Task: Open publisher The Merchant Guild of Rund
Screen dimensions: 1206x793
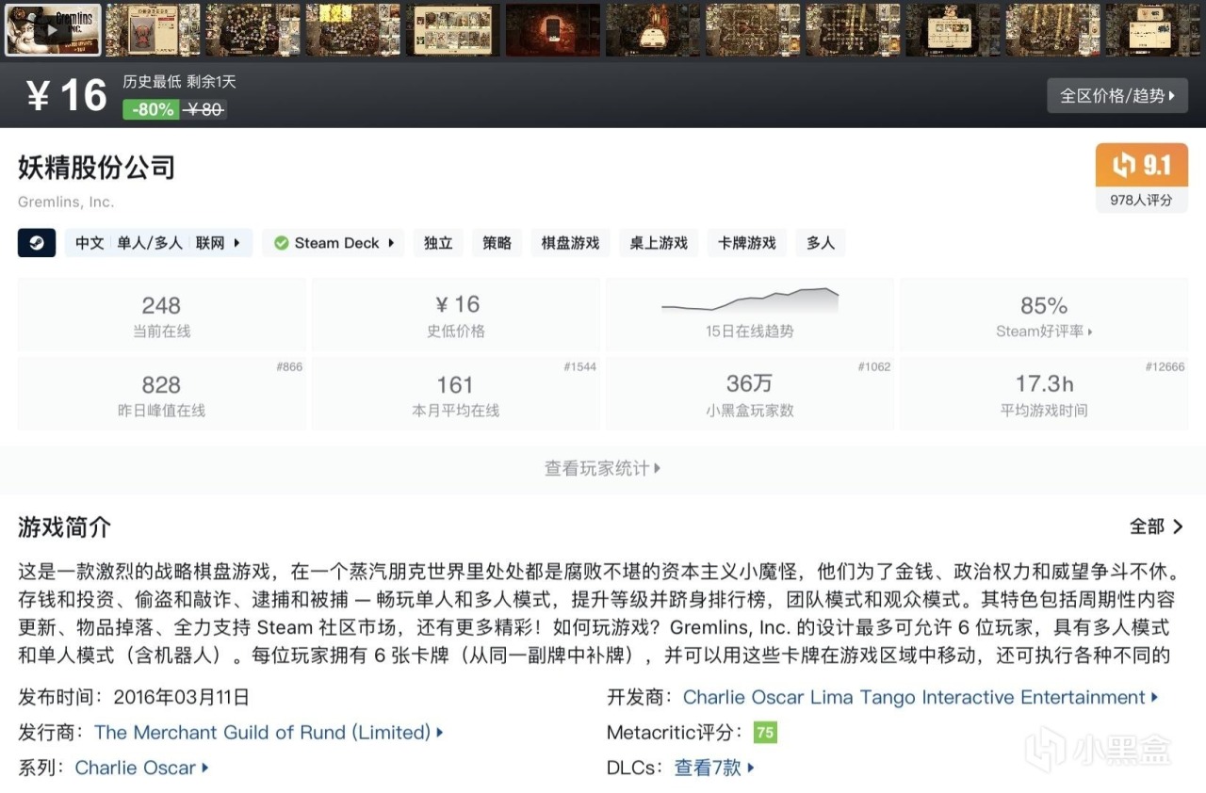Action: pyautogui.click(x=269, y=733)
